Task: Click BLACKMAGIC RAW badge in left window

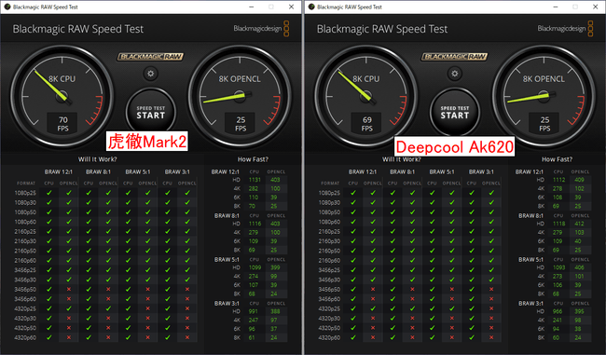Action: click(x=150, y=57)
